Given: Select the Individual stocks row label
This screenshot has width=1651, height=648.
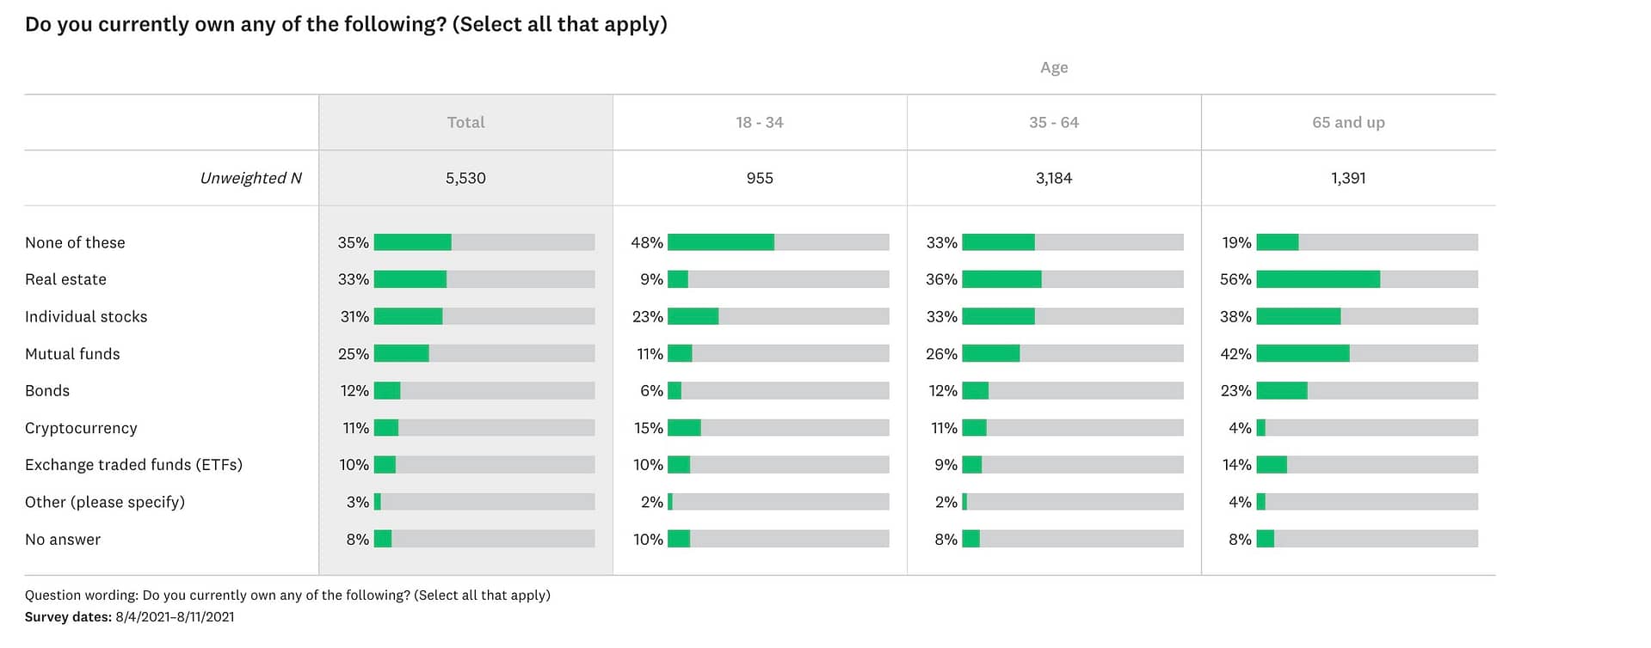Looking at the screenshot, I should point(86,316).
